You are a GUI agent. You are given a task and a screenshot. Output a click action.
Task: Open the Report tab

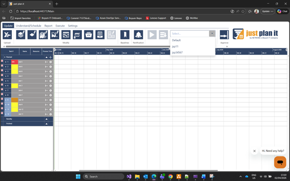[x=48, y=26]
